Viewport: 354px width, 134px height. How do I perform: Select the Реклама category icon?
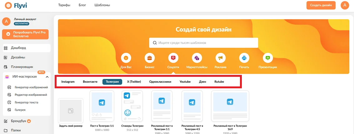point(221,58)
